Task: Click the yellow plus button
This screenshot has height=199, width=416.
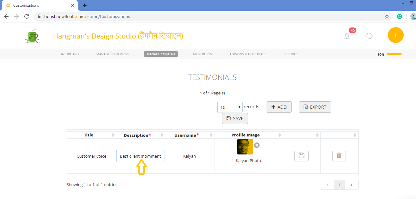Action: [x=396, y=35]
